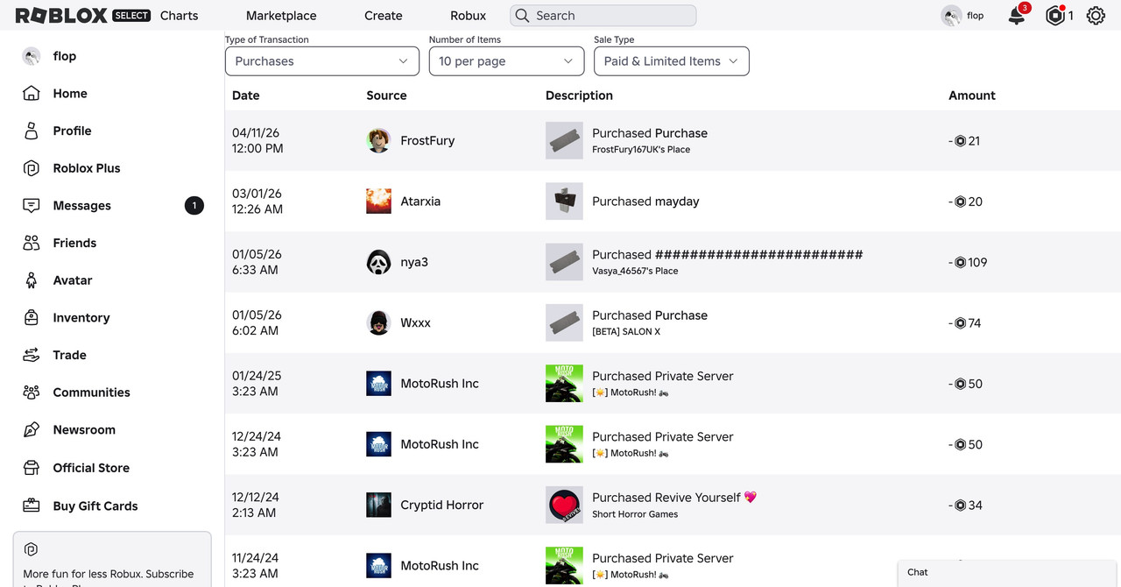The image size is (1121, 587).
Task: Click the Search input field
Action: pyautogui.click(x=603, y=16)
